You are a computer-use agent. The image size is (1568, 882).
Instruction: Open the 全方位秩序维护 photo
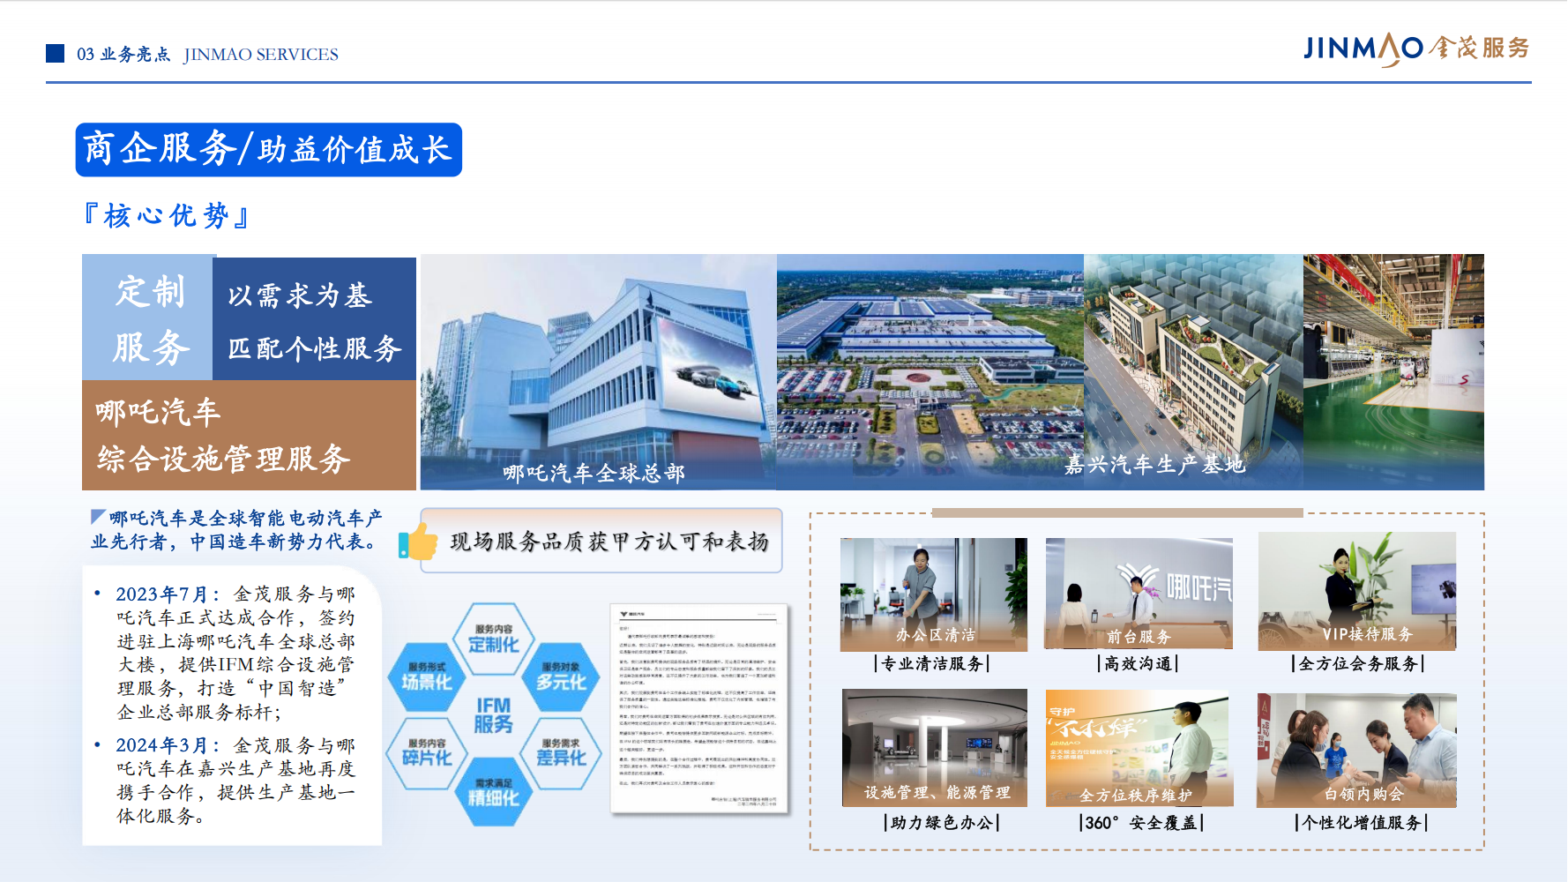tap(1139, 748)
